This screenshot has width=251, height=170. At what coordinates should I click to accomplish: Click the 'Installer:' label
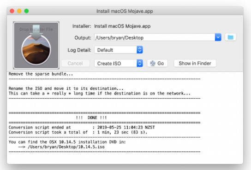click(x=82, y=26)
